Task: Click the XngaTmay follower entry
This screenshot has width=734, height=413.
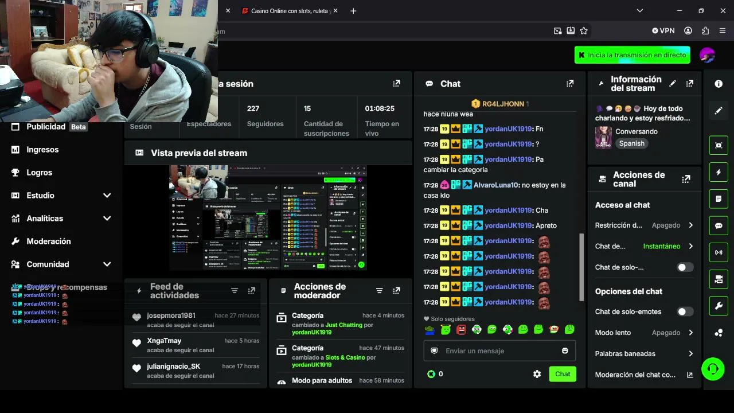Action: [x=195, y=345]
